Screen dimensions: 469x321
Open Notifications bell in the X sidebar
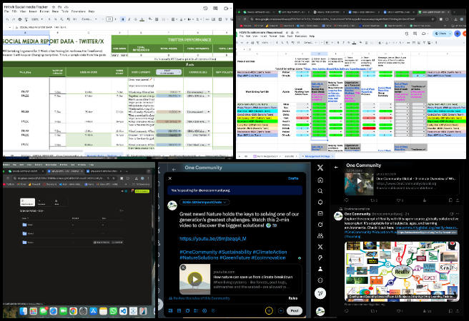(x=320, y=203)
